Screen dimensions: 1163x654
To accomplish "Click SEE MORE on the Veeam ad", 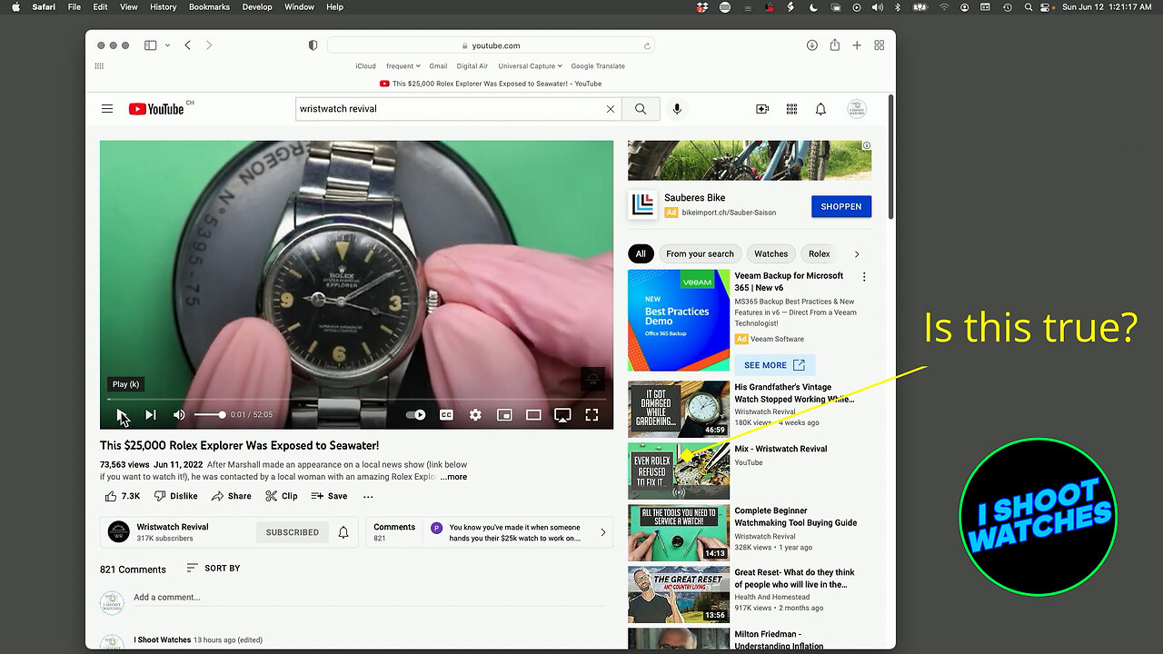I will (x=775, y=365).
